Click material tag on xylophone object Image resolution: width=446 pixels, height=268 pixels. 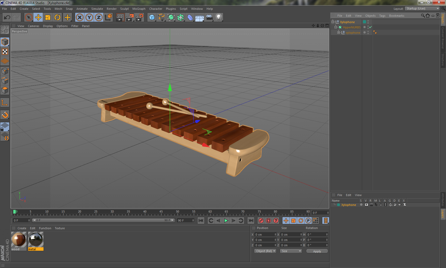pyautogui.click(x=375, y=32)
